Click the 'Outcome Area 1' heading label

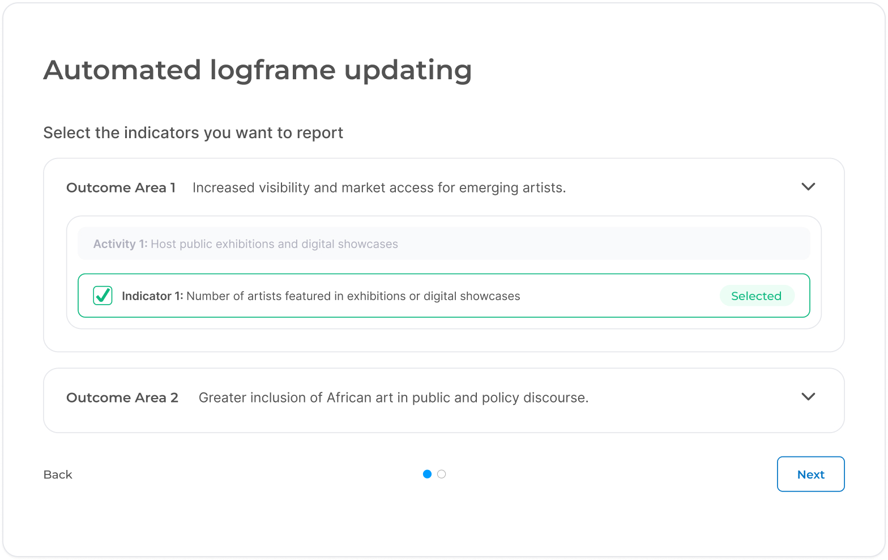(x=121, y=188)
